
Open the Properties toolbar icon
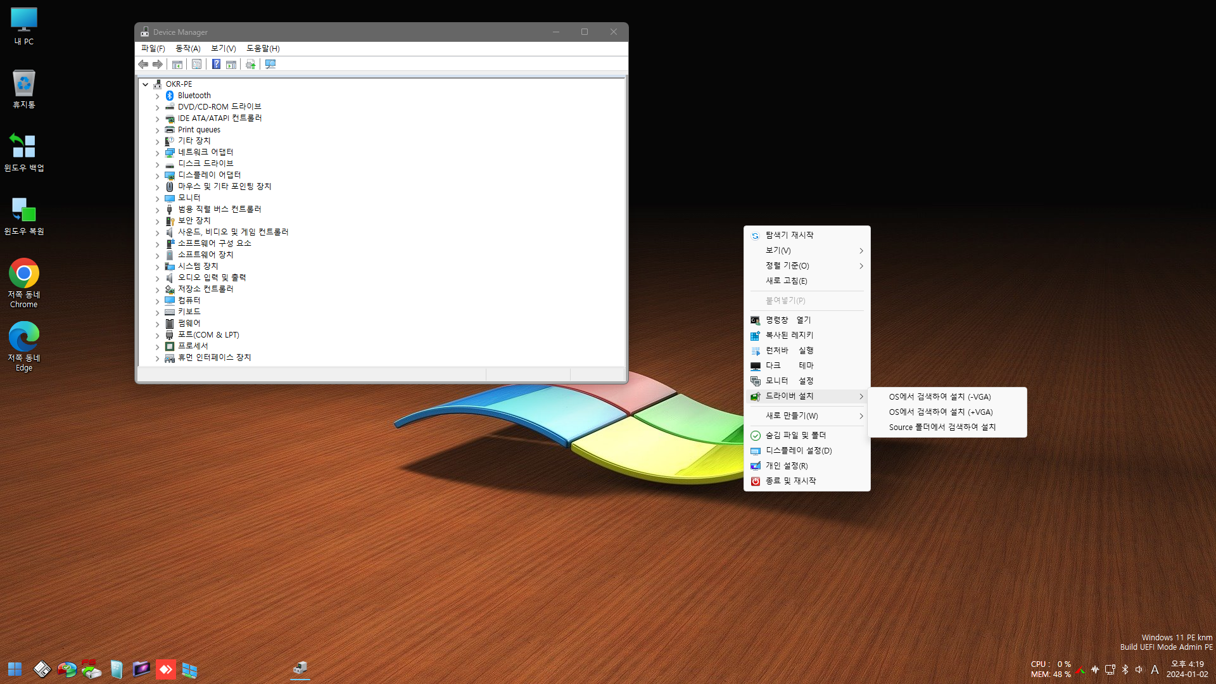pyautogui.click(x=197, y=64)
